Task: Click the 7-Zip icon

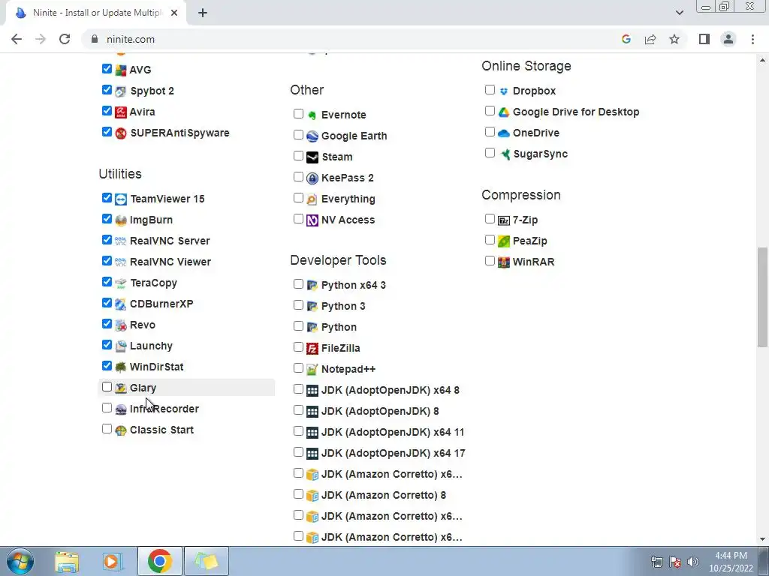Action: pyautogui.click(x=504, y=220)
